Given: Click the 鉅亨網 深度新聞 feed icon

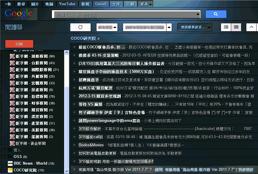Looking at the screenshot, I should 12,117.
